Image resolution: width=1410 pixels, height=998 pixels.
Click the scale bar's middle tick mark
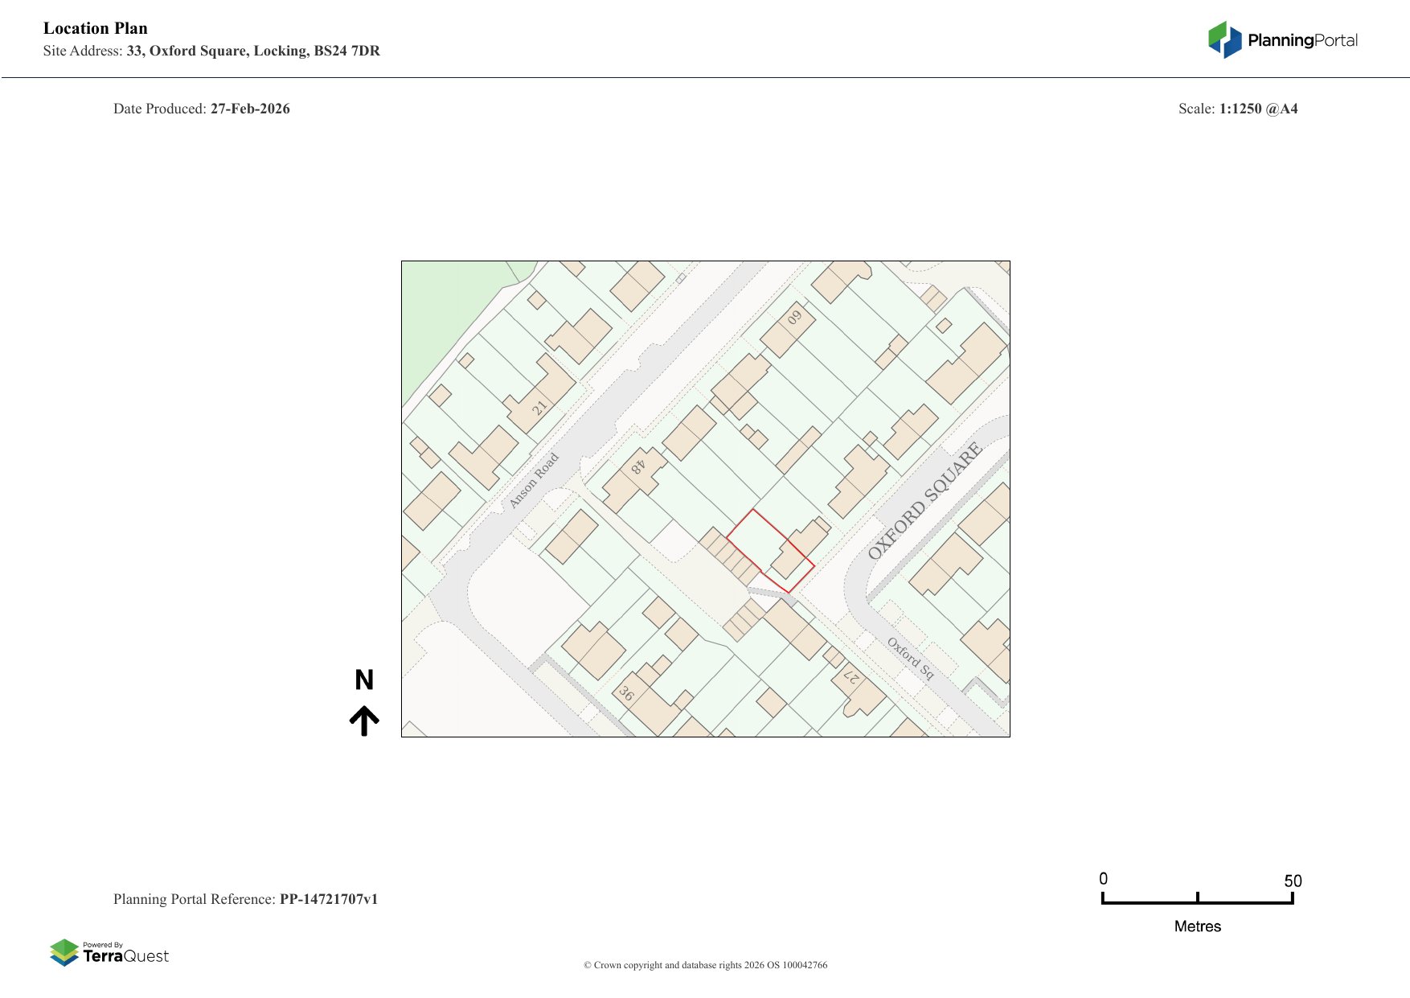click(x=1197, y=897)
